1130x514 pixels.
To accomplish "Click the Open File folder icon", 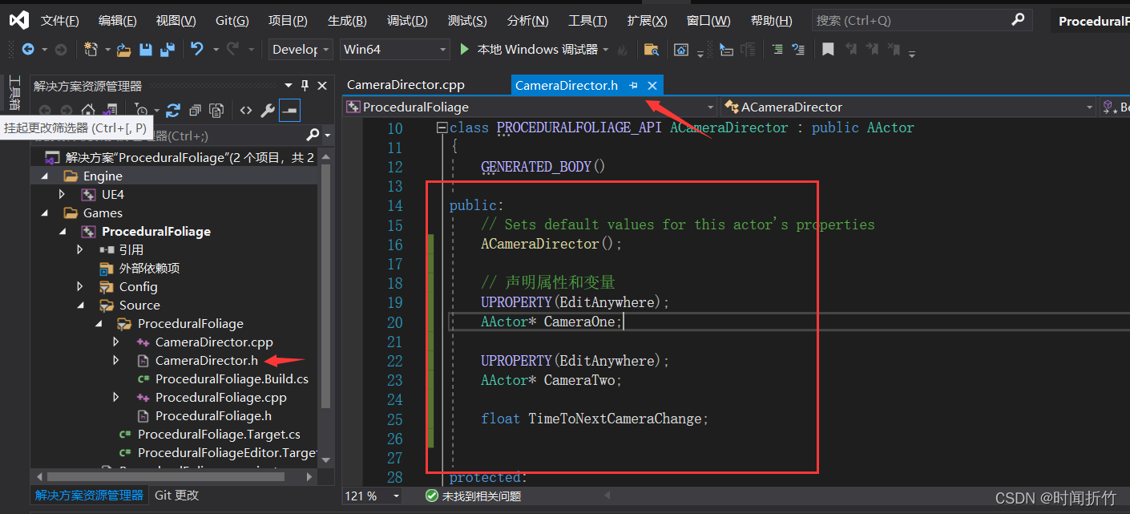I will tap(123, 50).
